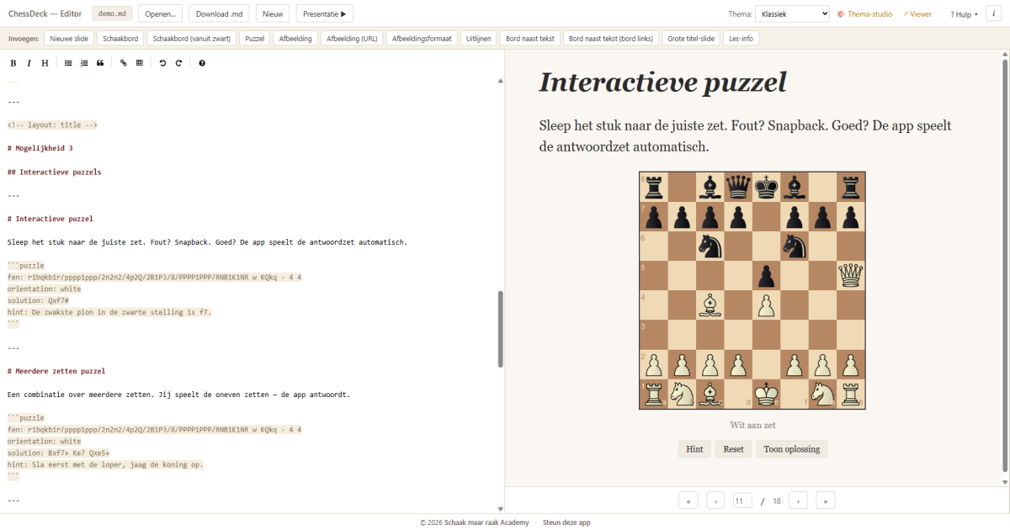
Task: Click the 'solution: Qxf7#' line in editor
Action: (39, 300)
